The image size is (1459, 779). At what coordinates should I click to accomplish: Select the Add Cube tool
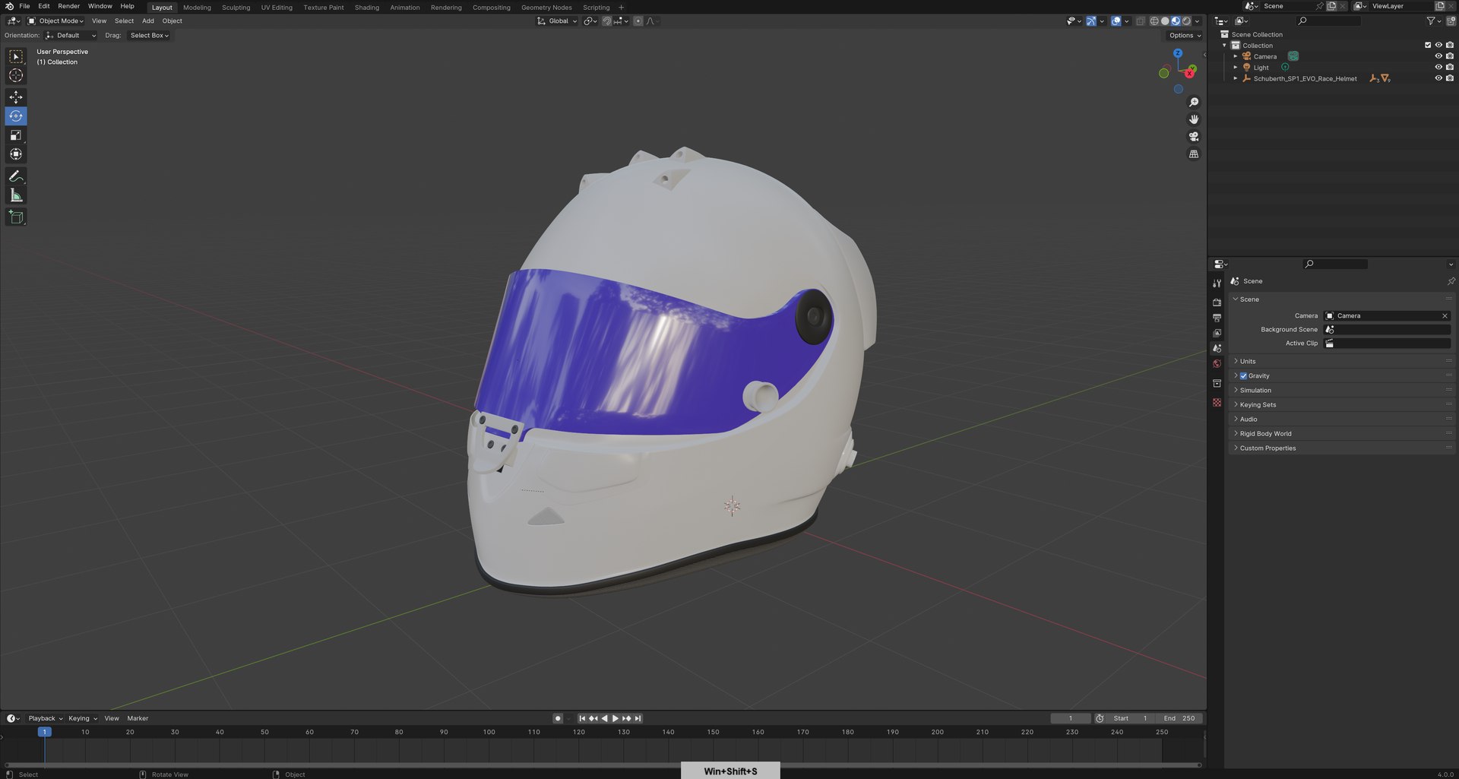pyautogui.click(x=16, y=217)
